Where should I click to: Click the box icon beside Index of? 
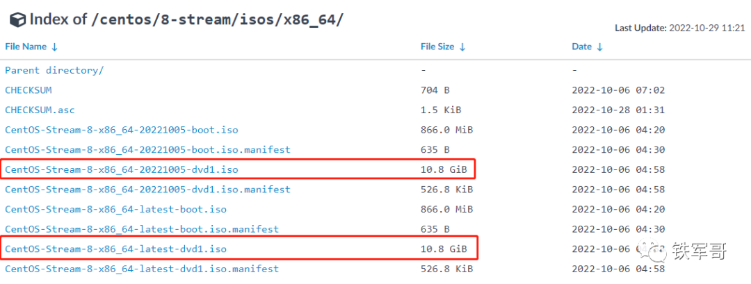pos(17,19)
